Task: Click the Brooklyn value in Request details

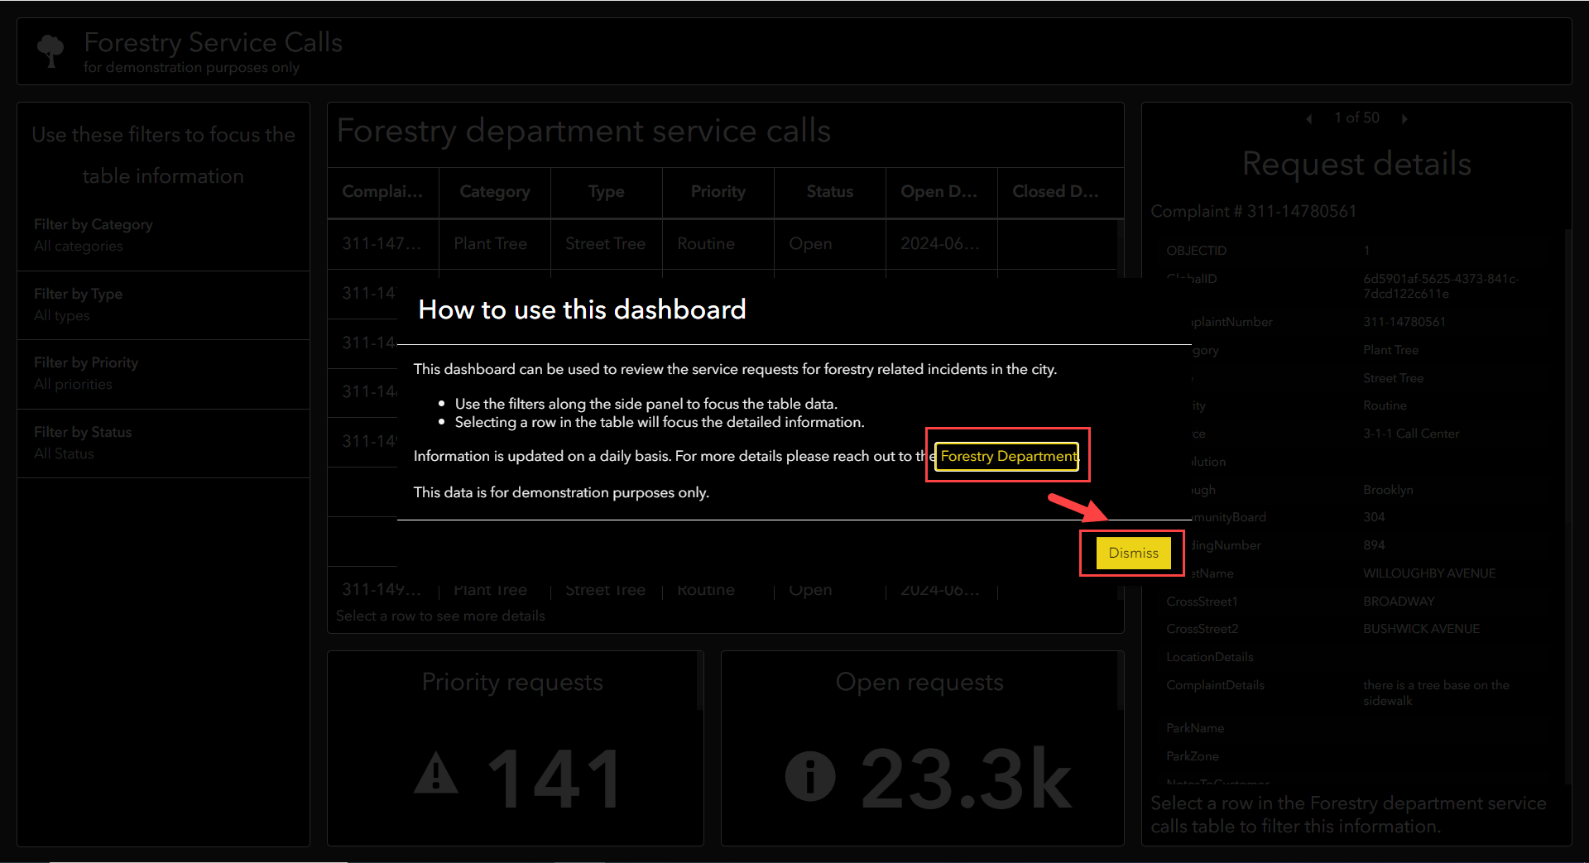Action: 1388,490
